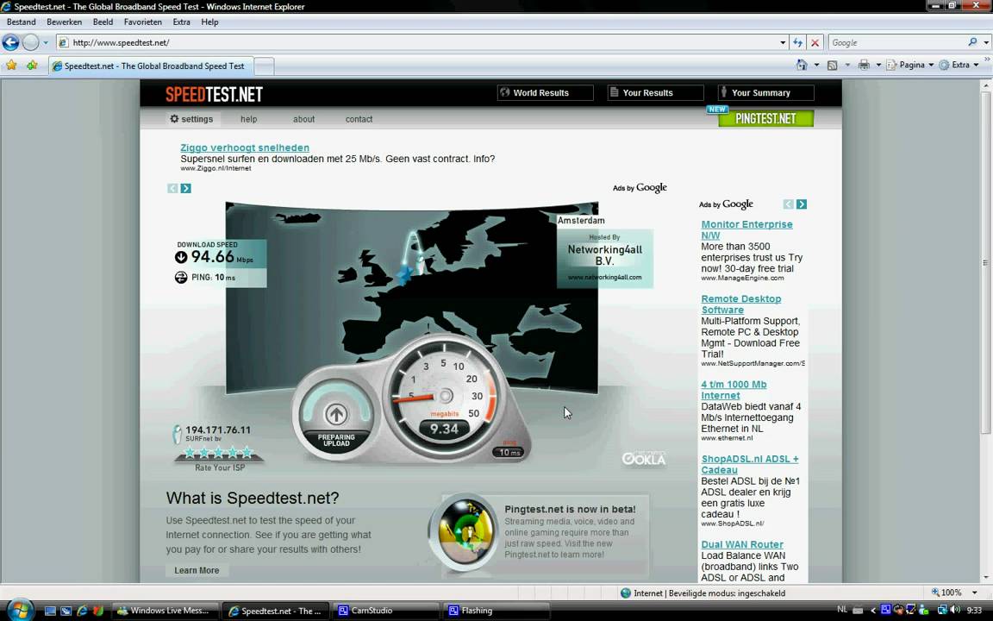Open the Help menu in menu bar
993x621 pixels.
[209, 22]
